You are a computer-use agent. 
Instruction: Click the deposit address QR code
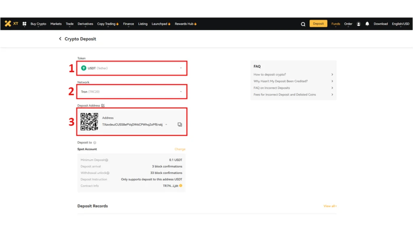pyautogui.click(x=89, y=122)
